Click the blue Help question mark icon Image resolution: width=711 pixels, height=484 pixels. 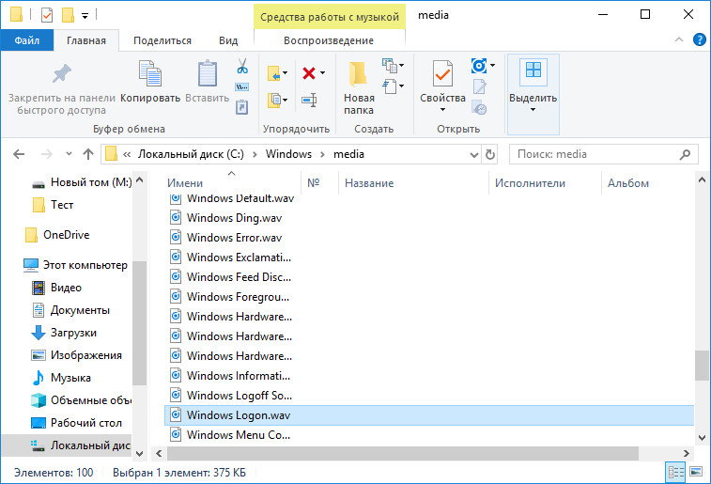coord(700,39)
